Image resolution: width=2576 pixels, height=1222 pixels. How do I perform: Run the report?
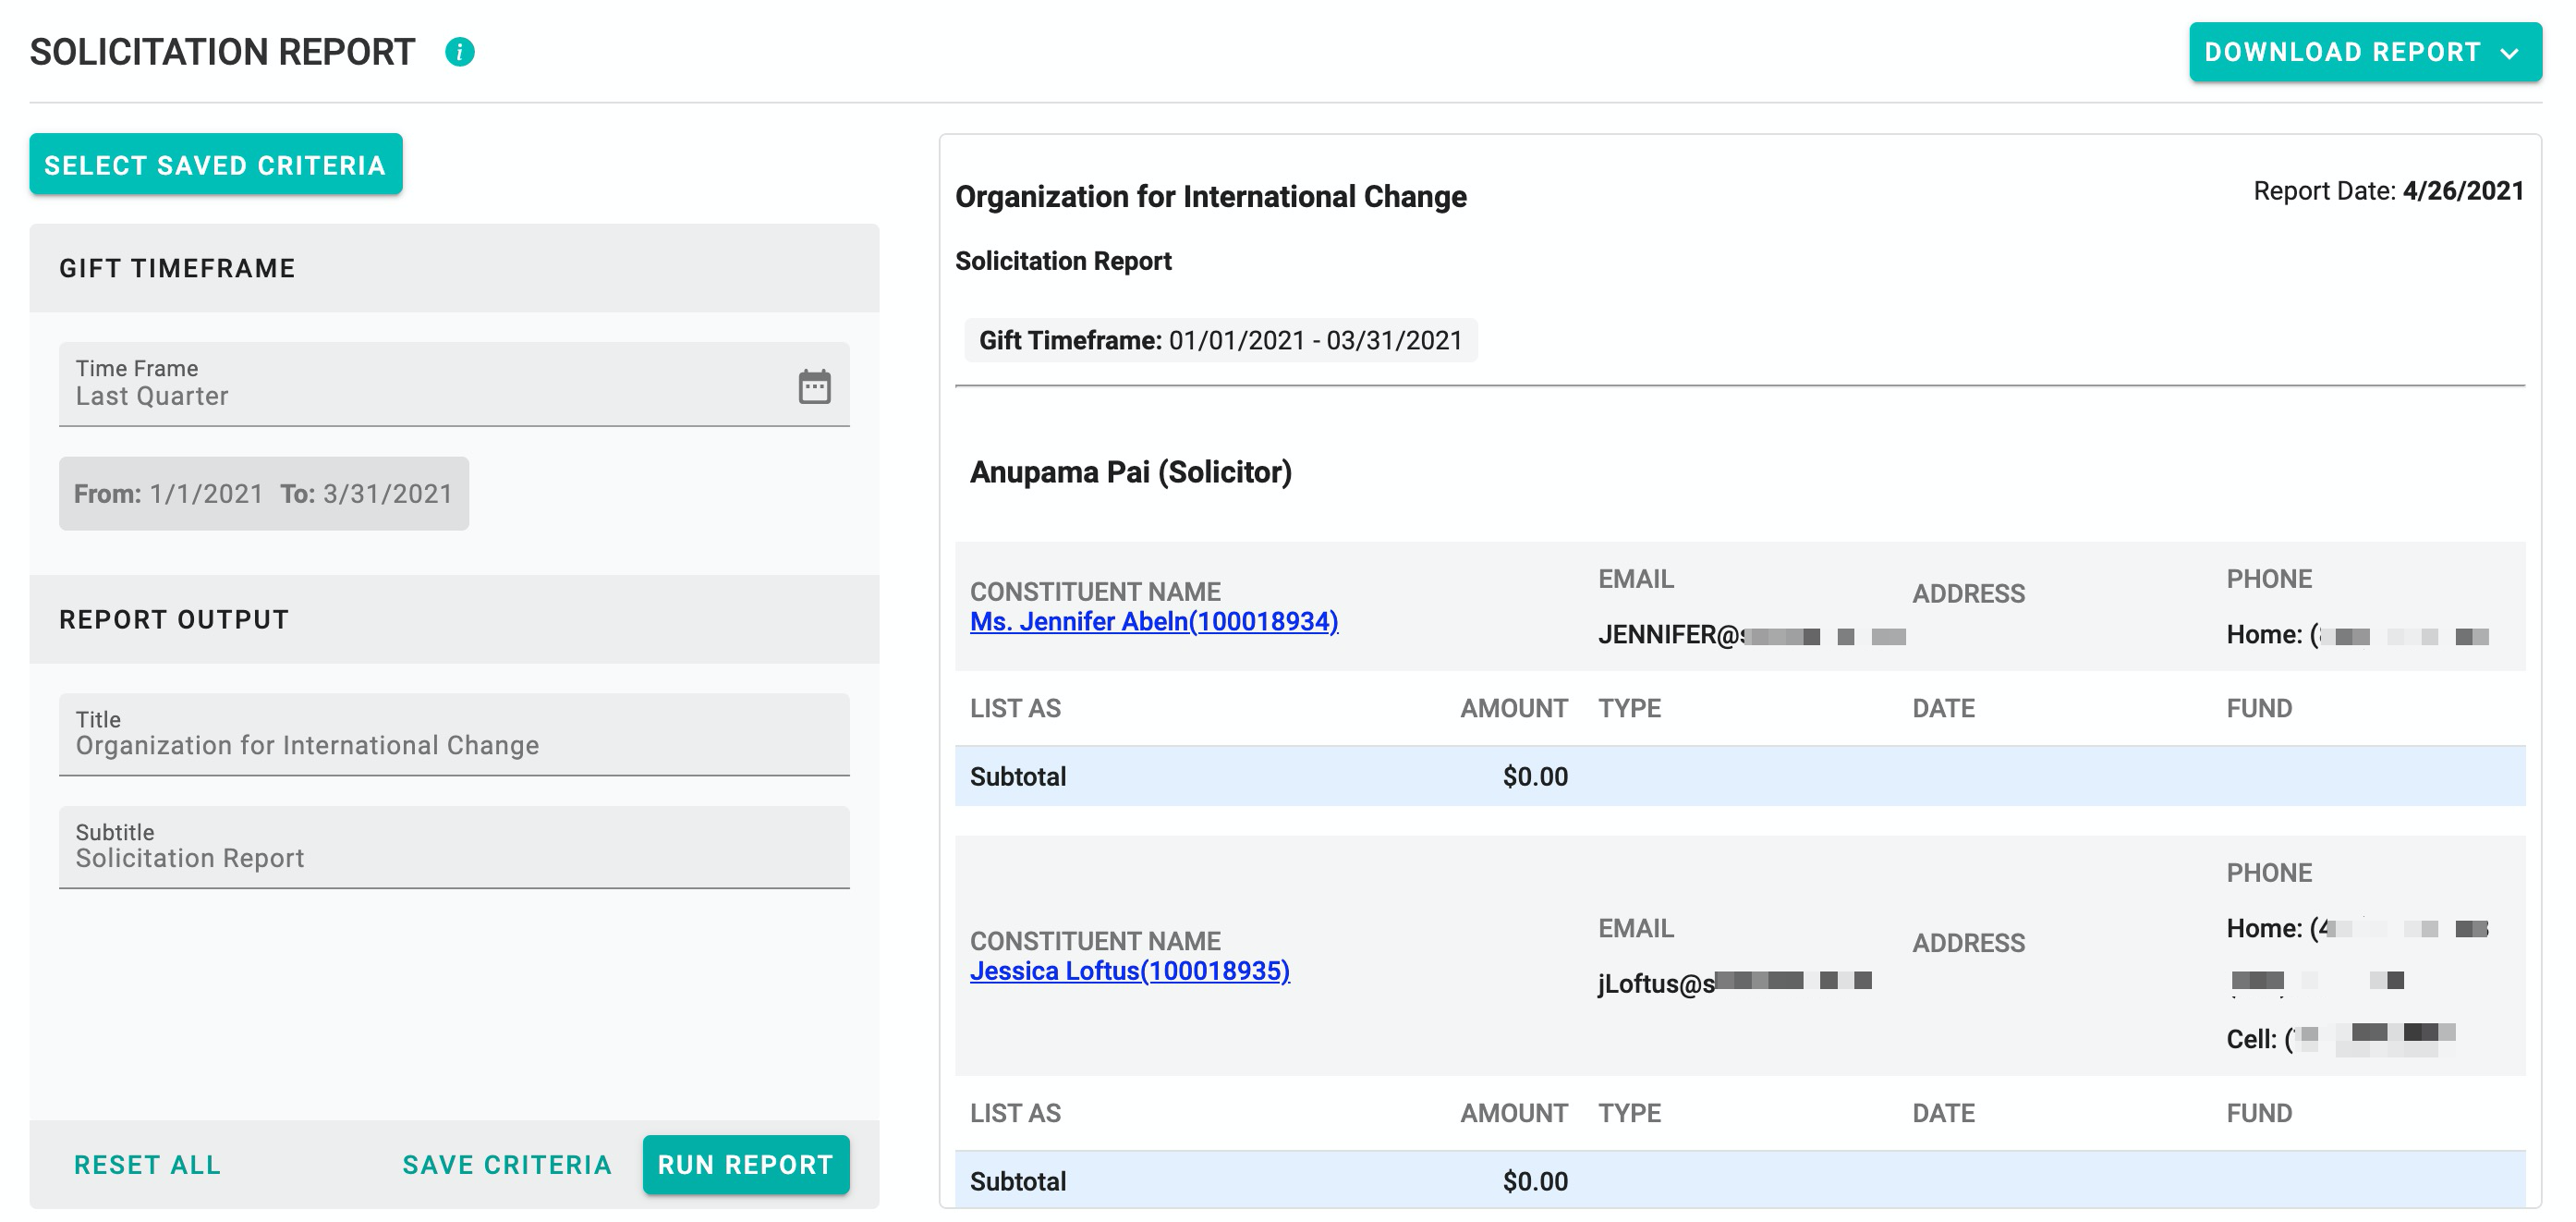click(745, 1165)
